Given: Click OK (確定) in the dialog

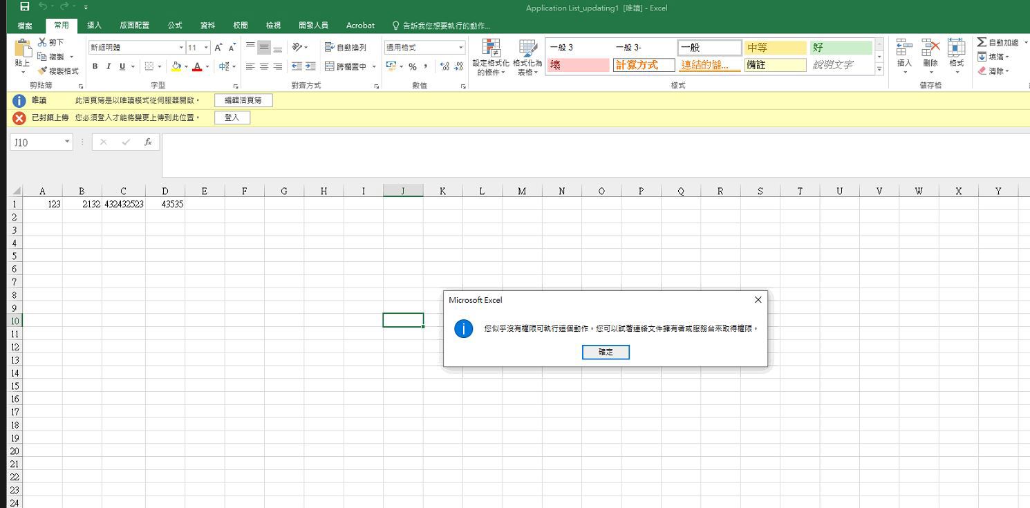Looking at the screenshot, I should (x=606, y=352).
